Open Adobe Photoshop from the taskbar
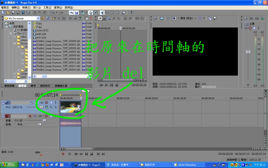268x168 pixels. tap(186, 165)
